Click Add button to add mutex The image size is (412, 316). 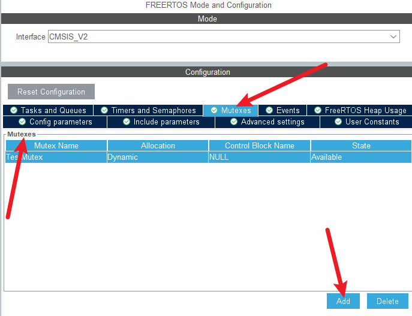(343, 301)
